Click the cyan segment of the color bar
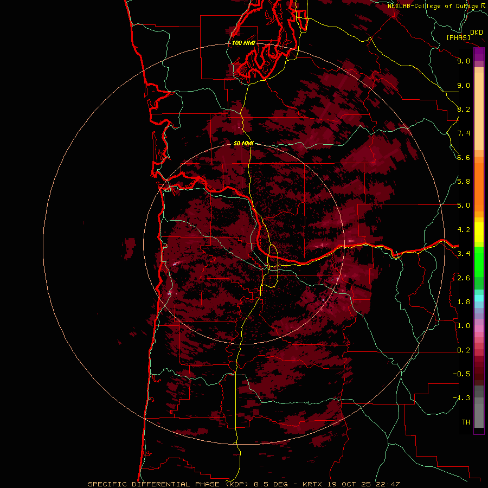The height and width of the screenshot is (488, 488). [x=479, y=298]
